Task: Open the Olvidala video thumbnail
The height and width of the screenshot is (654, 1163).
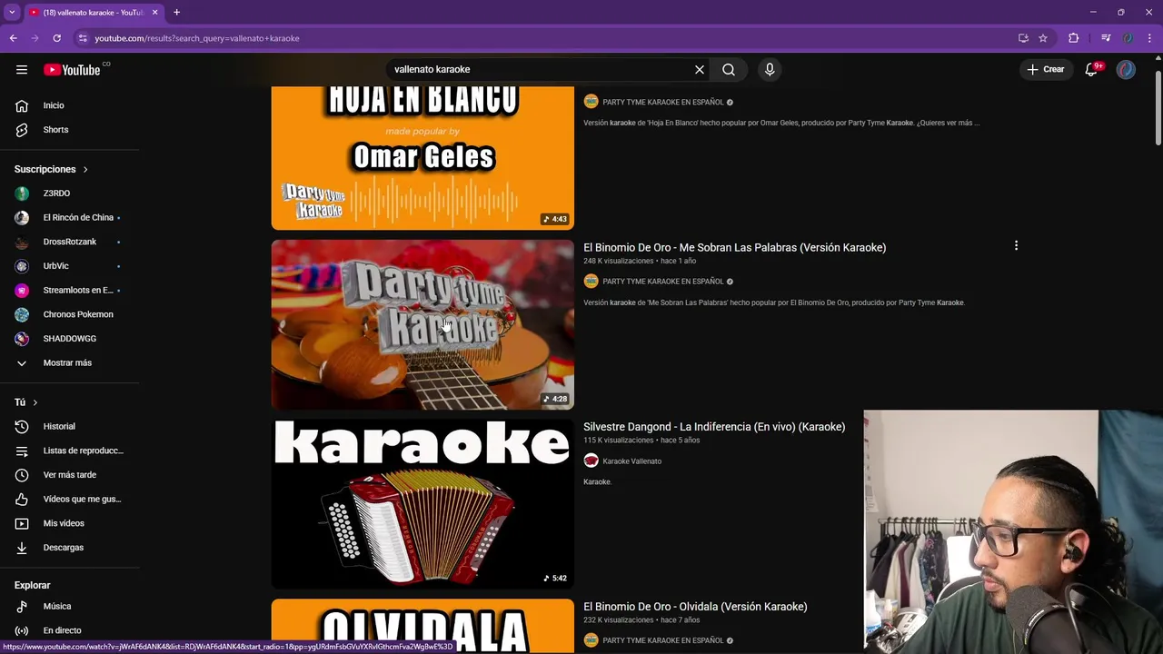Action: [x=422, y=626]
